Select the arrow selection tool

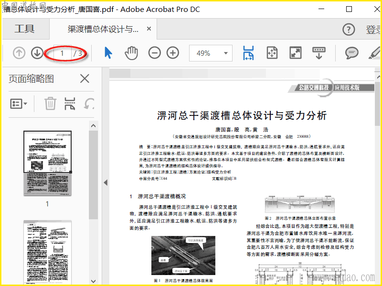tap(108, 53)
